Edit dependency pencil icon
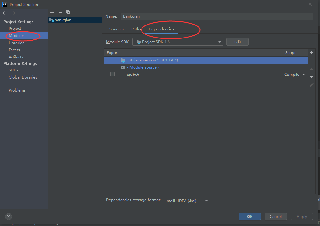320x226 pixels. [312, 85]
